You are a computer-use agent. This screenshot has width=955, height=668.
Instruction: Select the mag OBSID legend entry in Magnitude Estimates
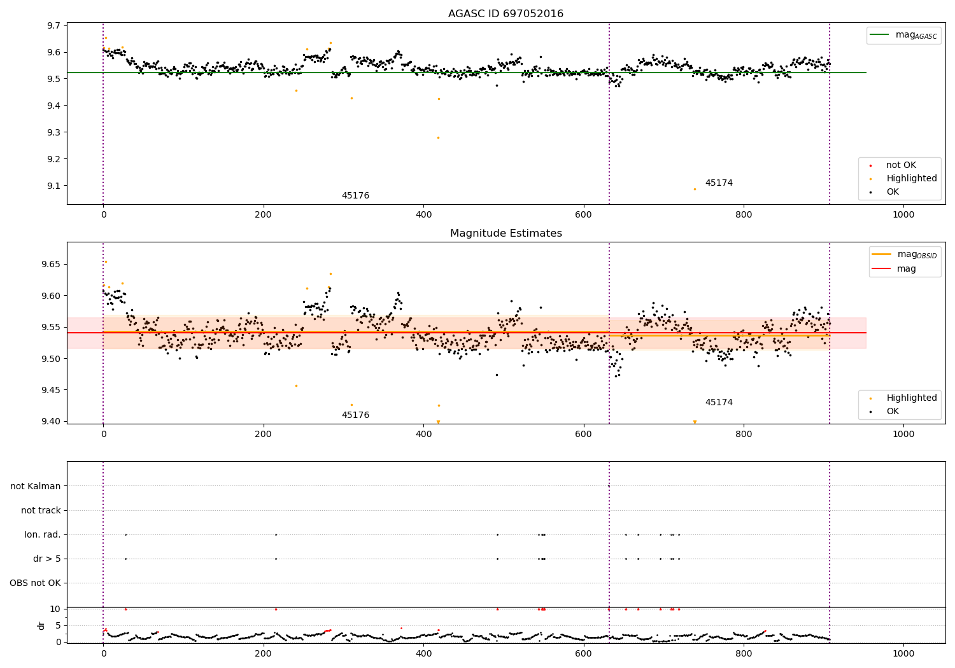(x=905, y=254)
